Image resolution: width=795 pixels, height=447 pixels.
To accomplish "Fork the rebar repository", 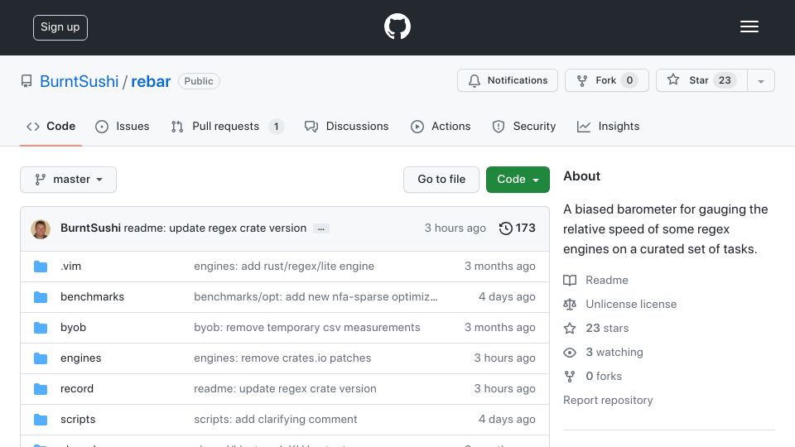I will click(606, 80).
